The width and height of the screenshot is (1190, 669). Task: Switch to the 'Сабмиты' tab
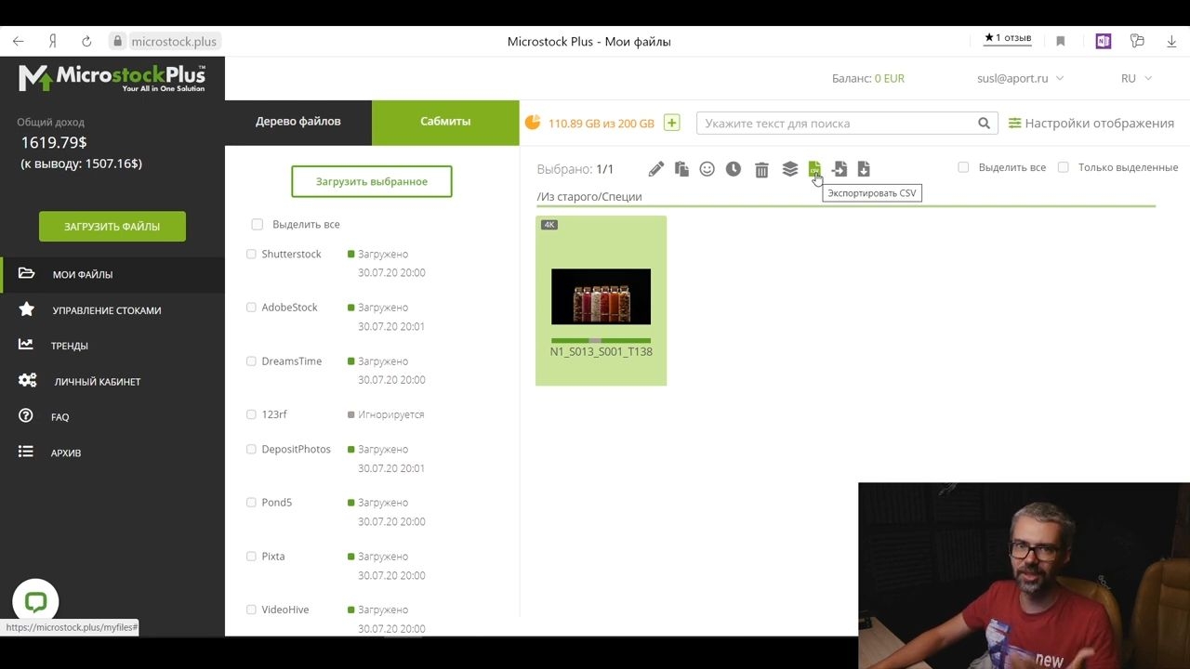click(445, 123)
